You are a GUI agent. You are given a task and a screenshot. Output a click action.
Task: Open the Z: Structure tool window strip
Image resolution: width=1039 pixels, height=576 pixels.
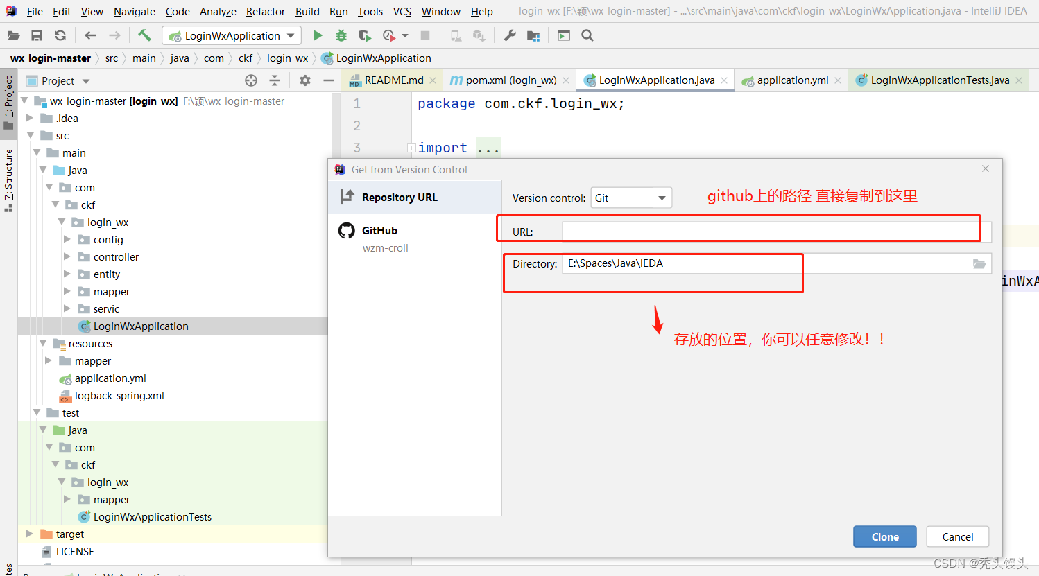(8, 180)
